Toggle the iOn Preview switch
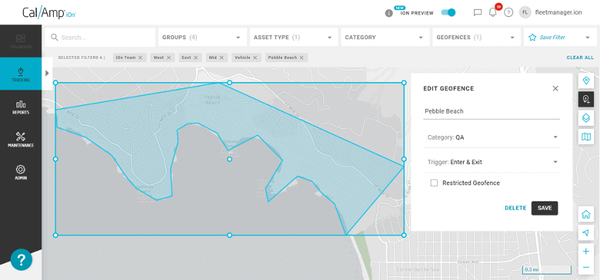The image size is (600, 280). coord(448,12)
